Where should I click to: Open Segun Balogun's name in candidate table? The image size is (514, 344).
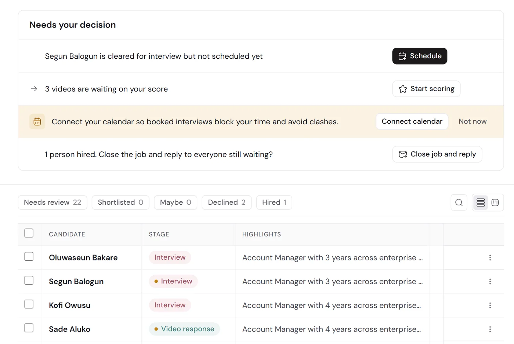76,282
